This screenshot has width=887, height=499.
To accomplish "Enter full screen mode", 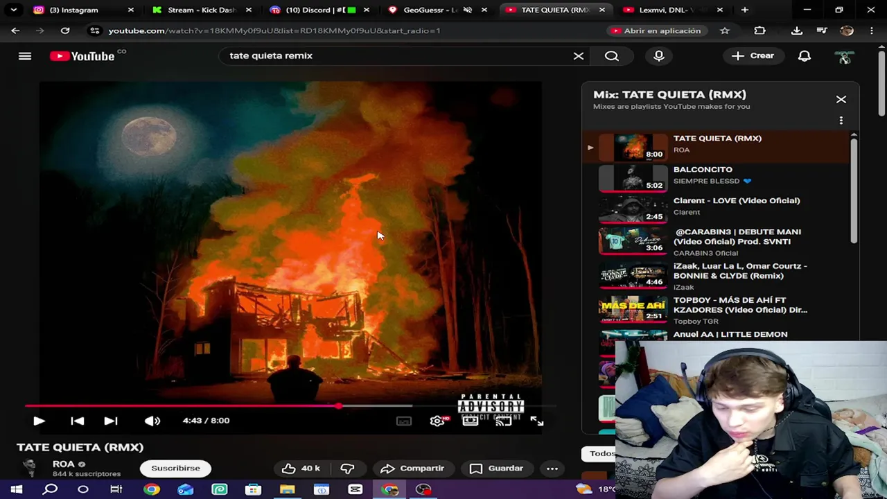I will (537, 421).
